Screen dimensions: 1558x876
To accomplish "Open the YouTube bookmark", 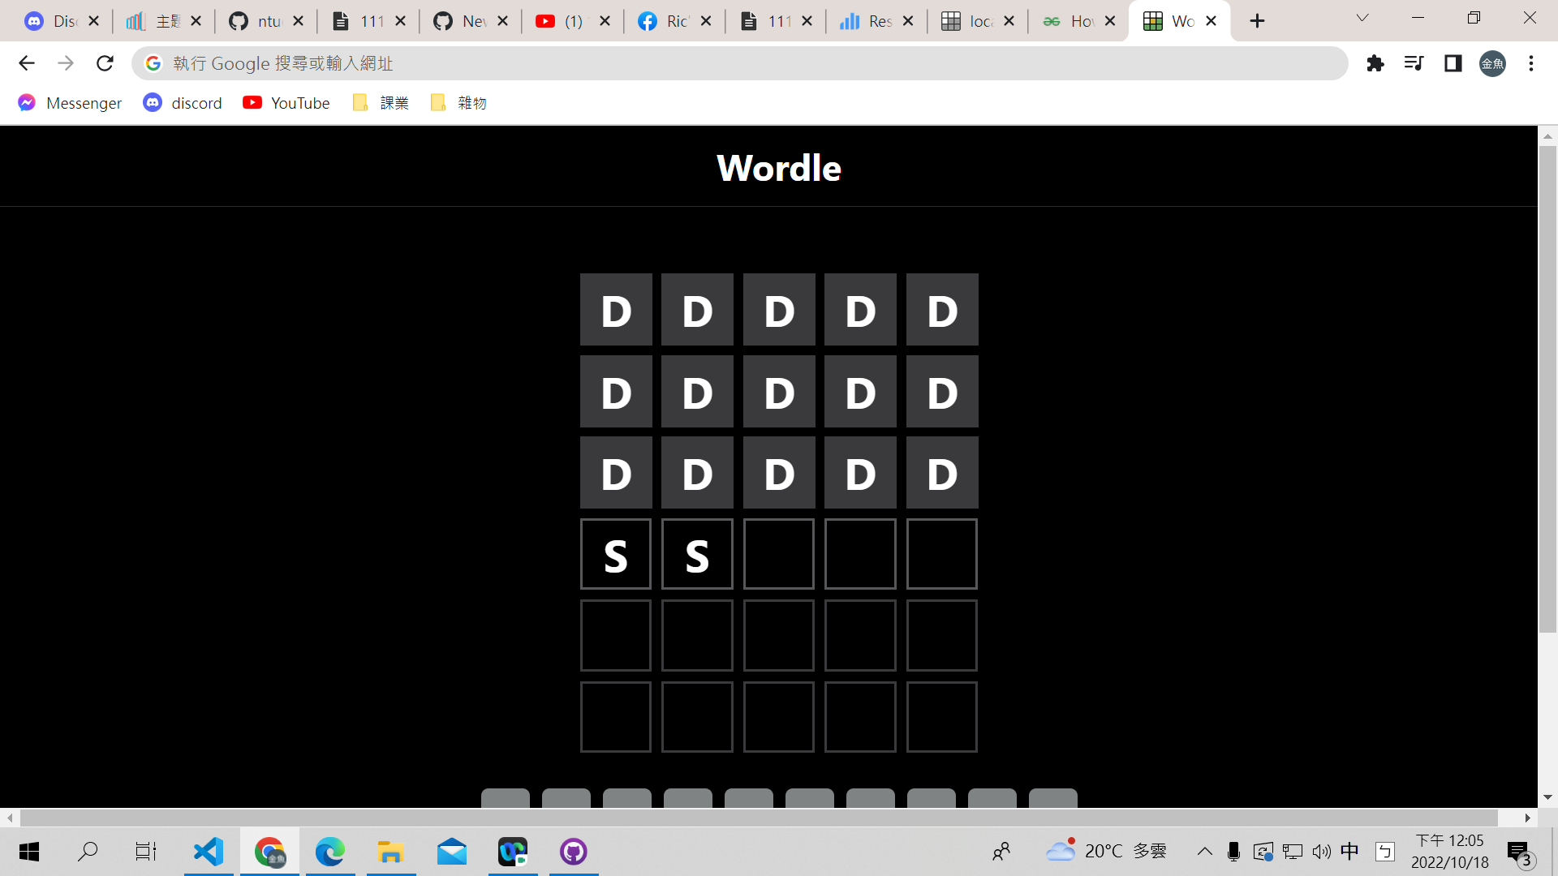I will coord(286,103).
